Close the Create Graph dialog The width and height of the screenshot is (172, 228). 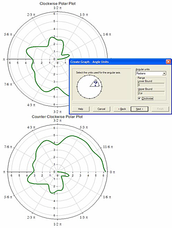coord(168,62)
